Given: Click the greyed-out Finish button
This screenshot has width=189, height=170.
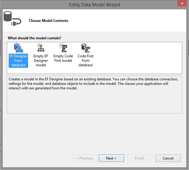Looking at the screenshot, I should 139,158.
